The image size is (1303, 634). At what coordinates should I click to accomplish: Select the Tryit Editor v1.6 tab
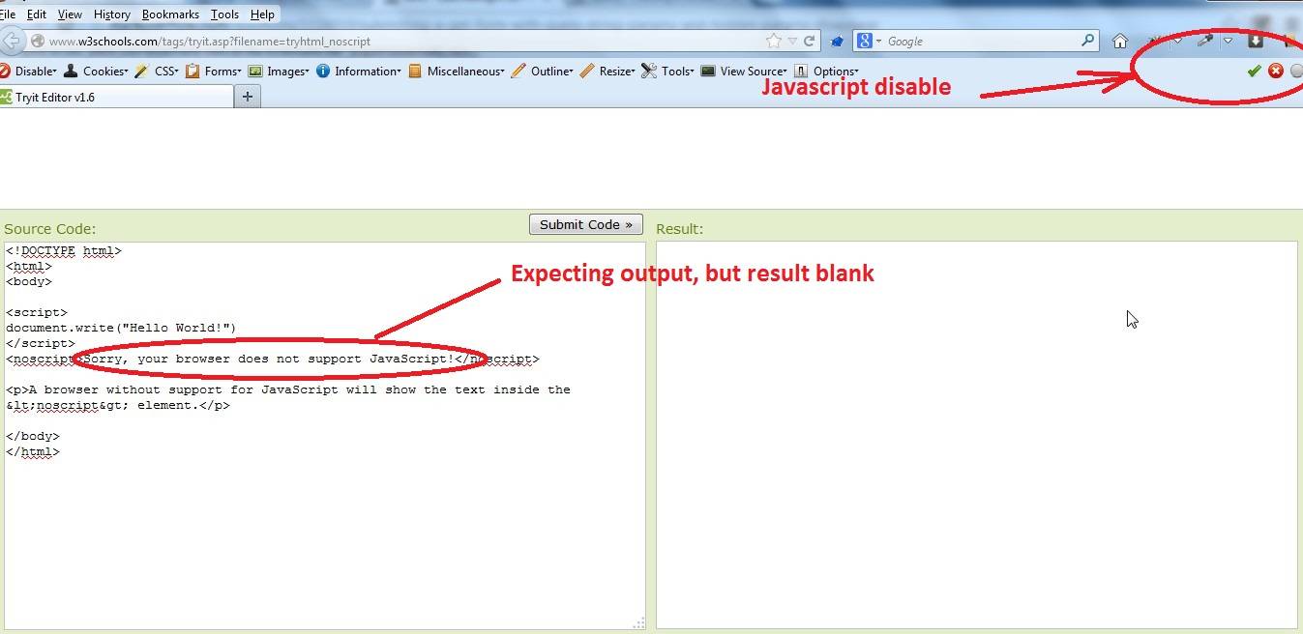[116, 97]
